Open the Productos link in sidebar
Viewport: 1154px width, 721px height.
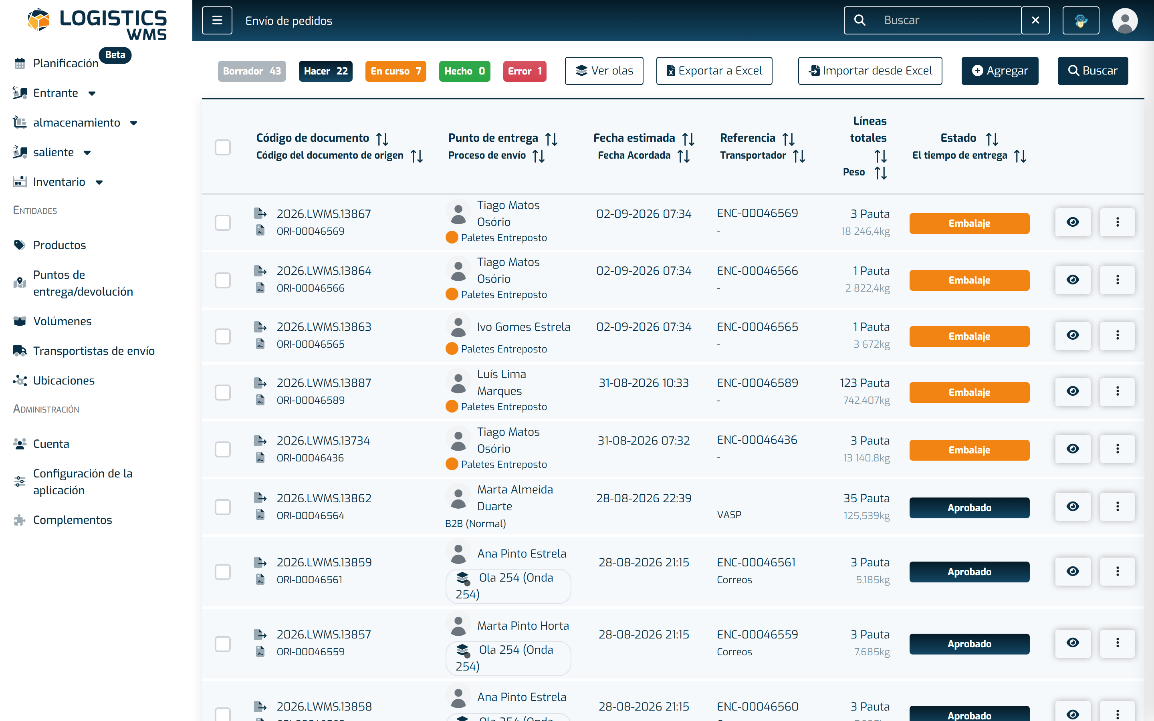coord(60,245)
